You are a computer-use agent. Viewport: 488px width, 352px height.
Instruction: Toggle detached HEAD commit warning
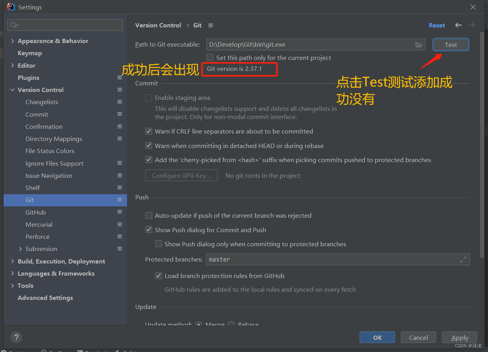(x=149, y=146)
